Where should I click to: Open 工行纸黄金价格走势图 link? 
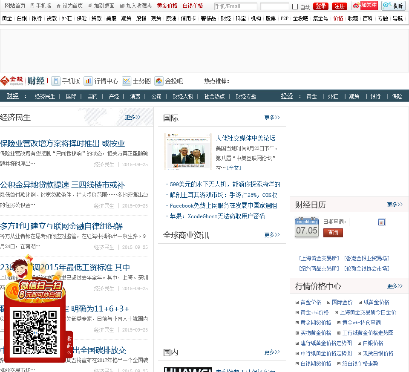[x=368, y=333]
